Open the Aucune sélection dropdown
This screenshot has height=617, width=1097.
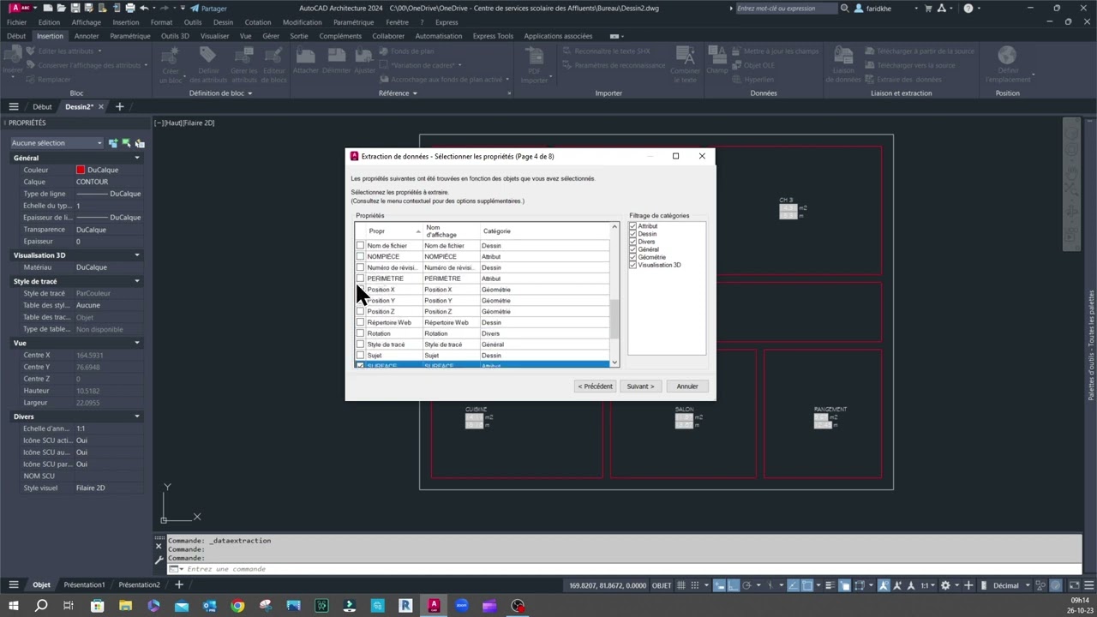click(57, 143)
